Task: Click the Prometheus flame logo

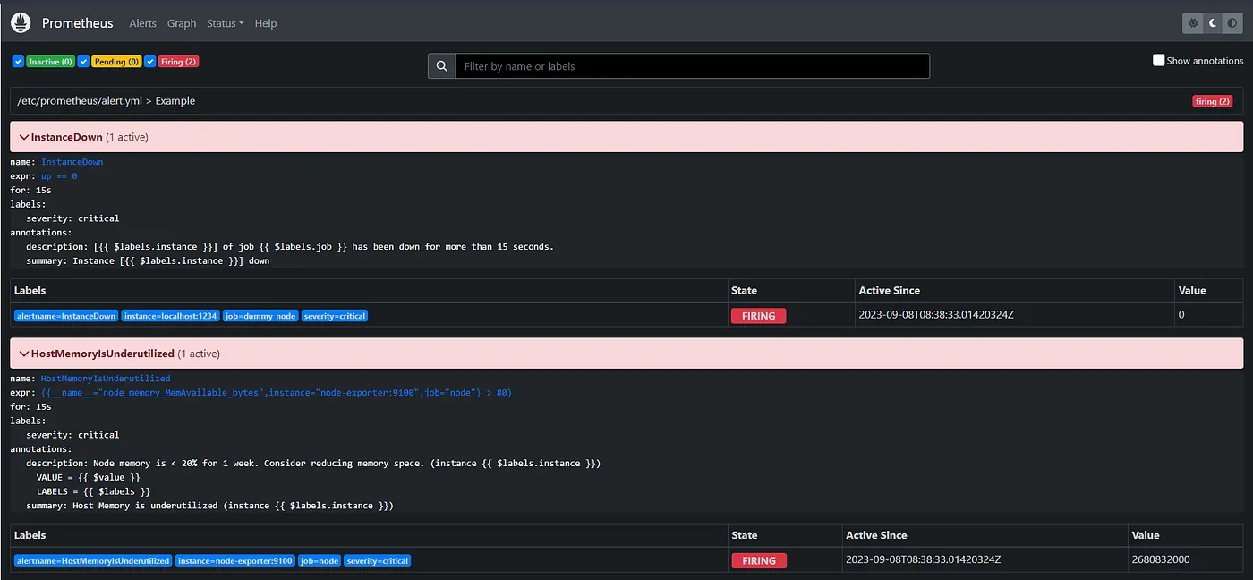Action: point(21,22)
